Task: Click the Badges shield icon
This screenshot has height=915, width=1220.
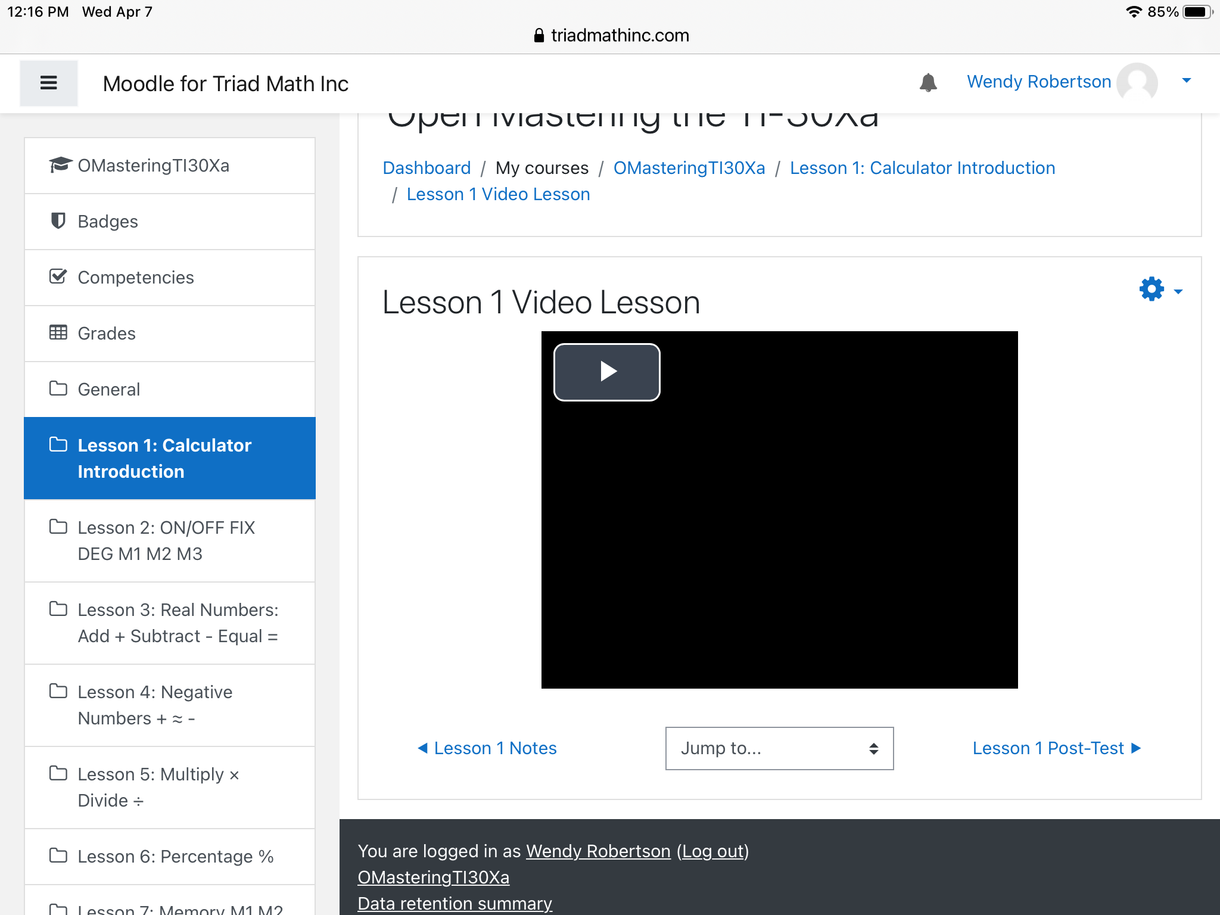Action: (58, 220)
